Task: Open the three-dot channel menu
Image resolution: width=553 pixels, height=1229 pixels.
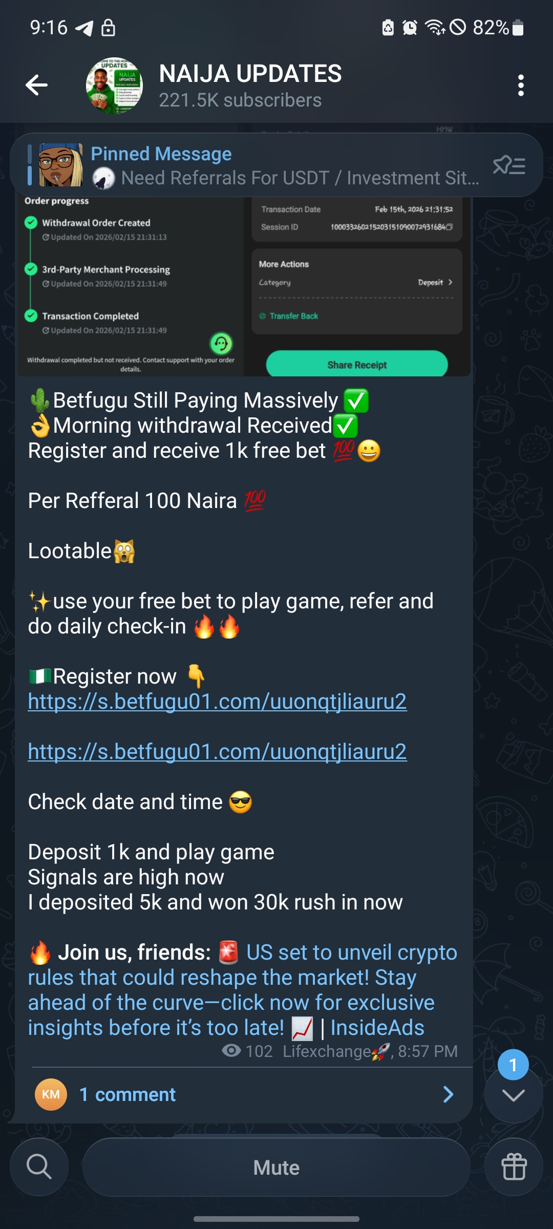Action: 521,85
